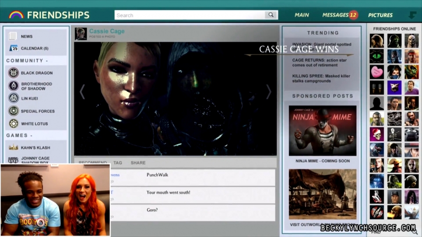Viewport: 422px width, 237px height.
Task: Open the Calendar (5) icon
Action: [x=13, y=48]
